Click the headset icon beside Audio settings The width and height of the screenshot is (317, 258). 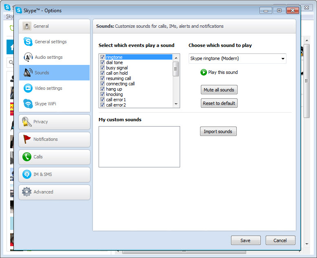(28, 57)
